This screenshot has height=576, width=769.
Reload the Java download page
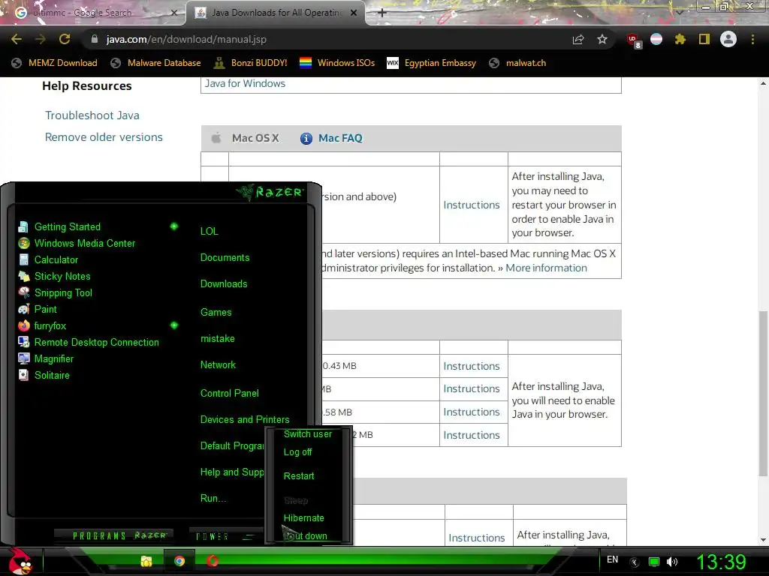(65, 39)
